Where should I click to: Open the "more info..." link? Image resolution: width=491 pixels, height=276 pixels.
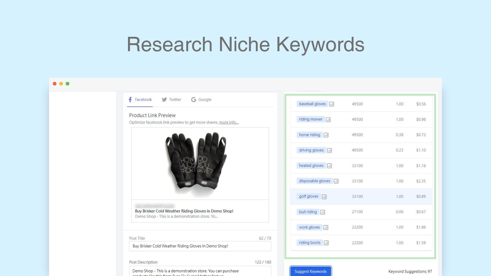tap(228, 122)
